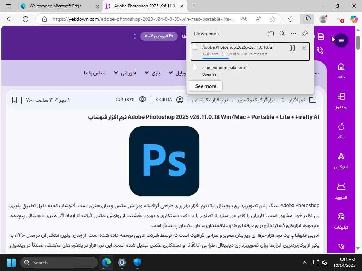Search downloads with the magnifier icon
Screen dimensions: 362x271
282,34
